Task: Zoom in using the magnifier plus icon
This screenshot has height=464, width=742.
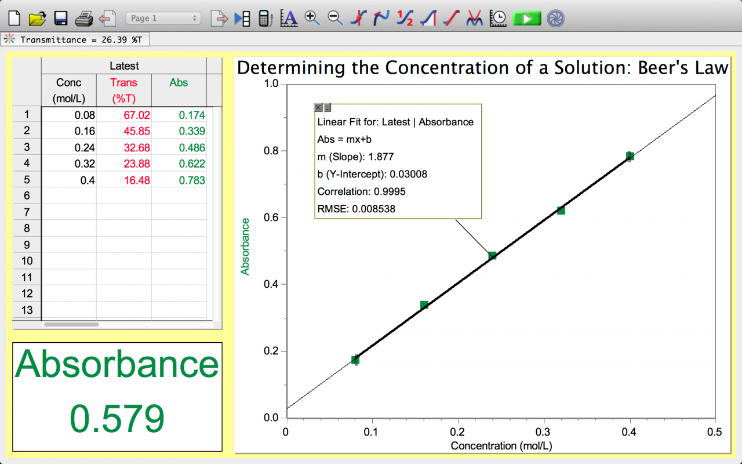Action: click(x=312, y=18)
